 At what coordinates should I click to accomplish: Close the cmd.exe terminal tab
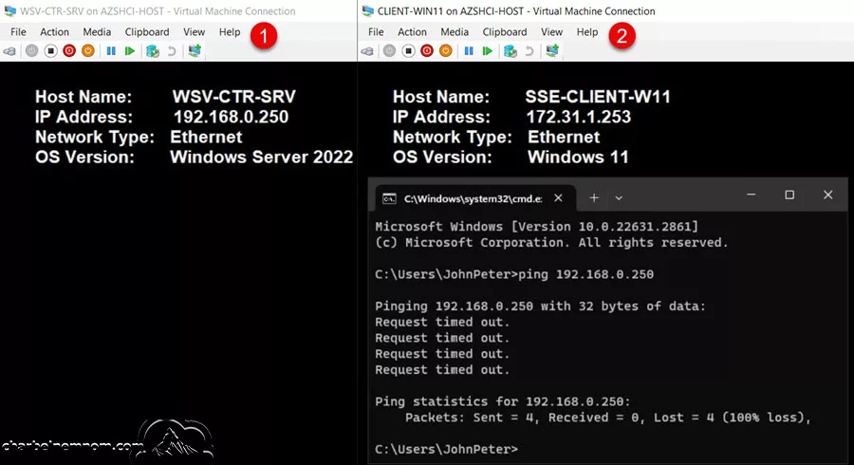click(x=558, y=198)
